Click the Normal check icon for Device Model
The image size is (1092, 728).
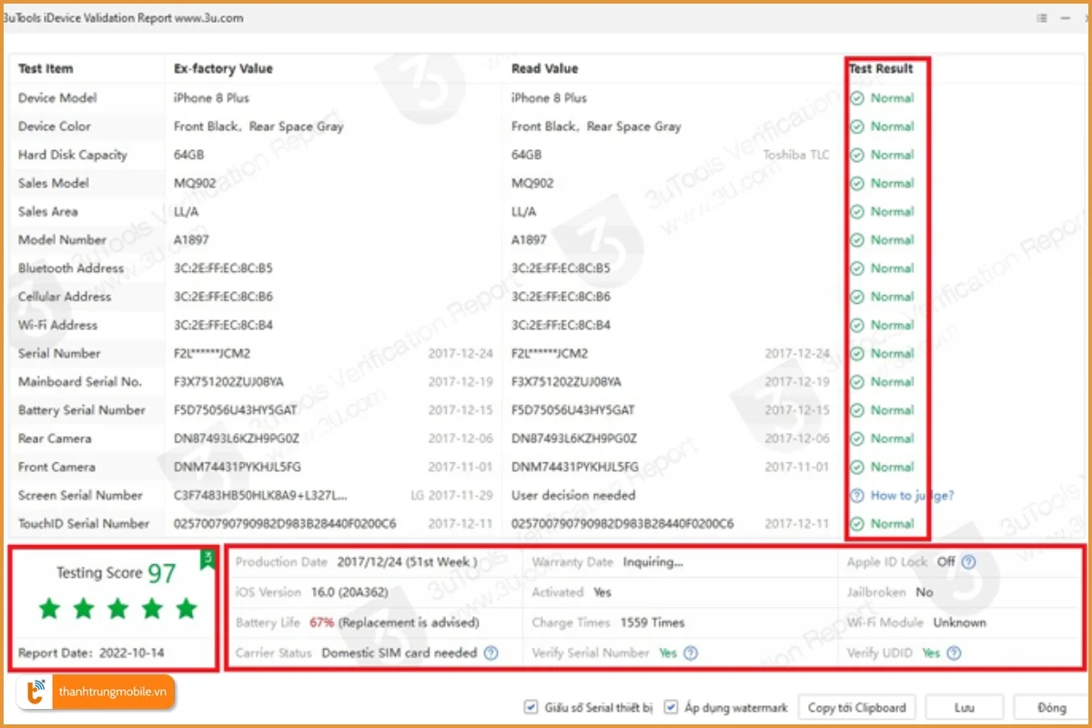856,98
